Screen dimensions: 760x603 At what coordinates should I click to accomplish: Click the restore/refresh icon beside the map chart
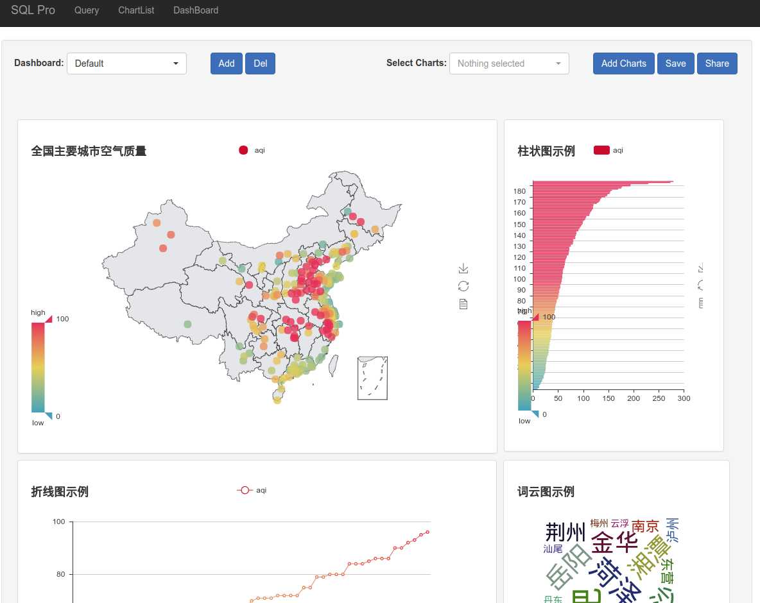463,286
